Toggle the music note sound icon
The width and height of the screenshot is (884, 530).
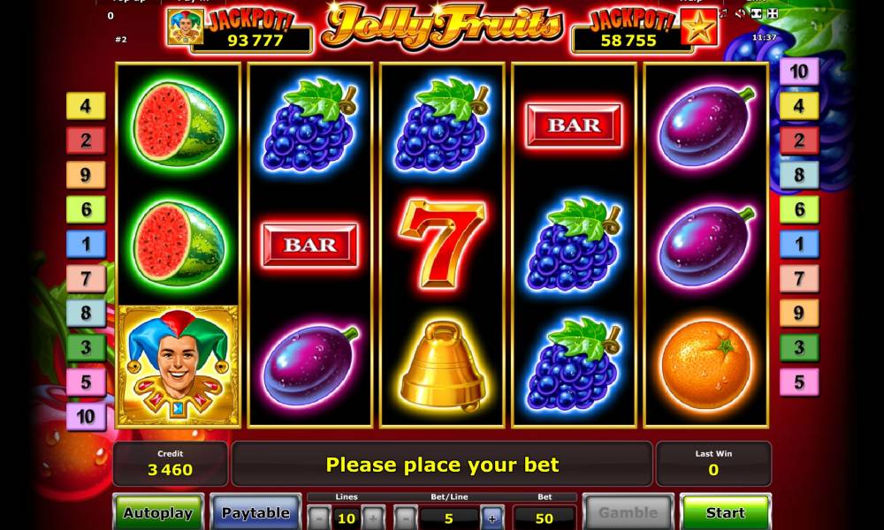[723, 13]
